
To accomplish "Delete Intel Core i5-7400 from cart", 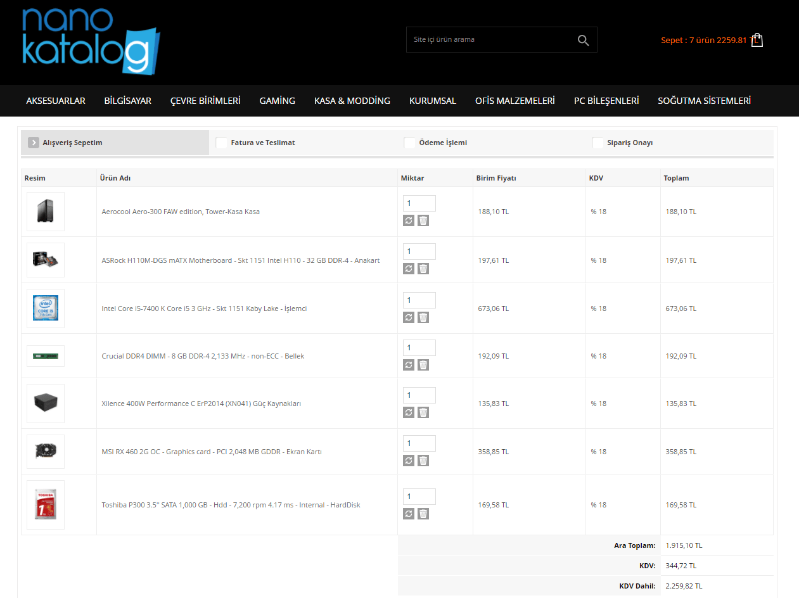I will point(423,317).
